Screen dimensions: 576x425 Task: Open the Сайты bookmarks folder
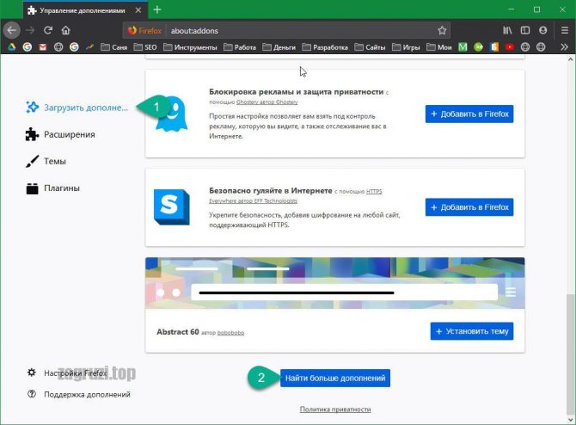point(370,47)
